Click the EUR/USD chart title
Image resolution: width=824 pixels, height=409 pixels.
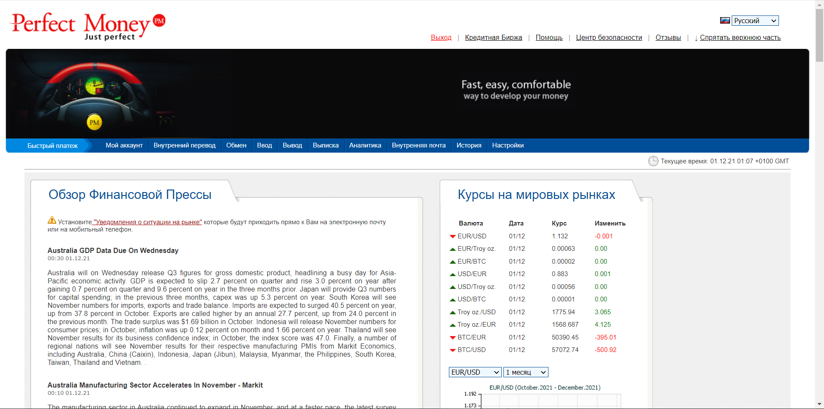[x=545, y=388]
